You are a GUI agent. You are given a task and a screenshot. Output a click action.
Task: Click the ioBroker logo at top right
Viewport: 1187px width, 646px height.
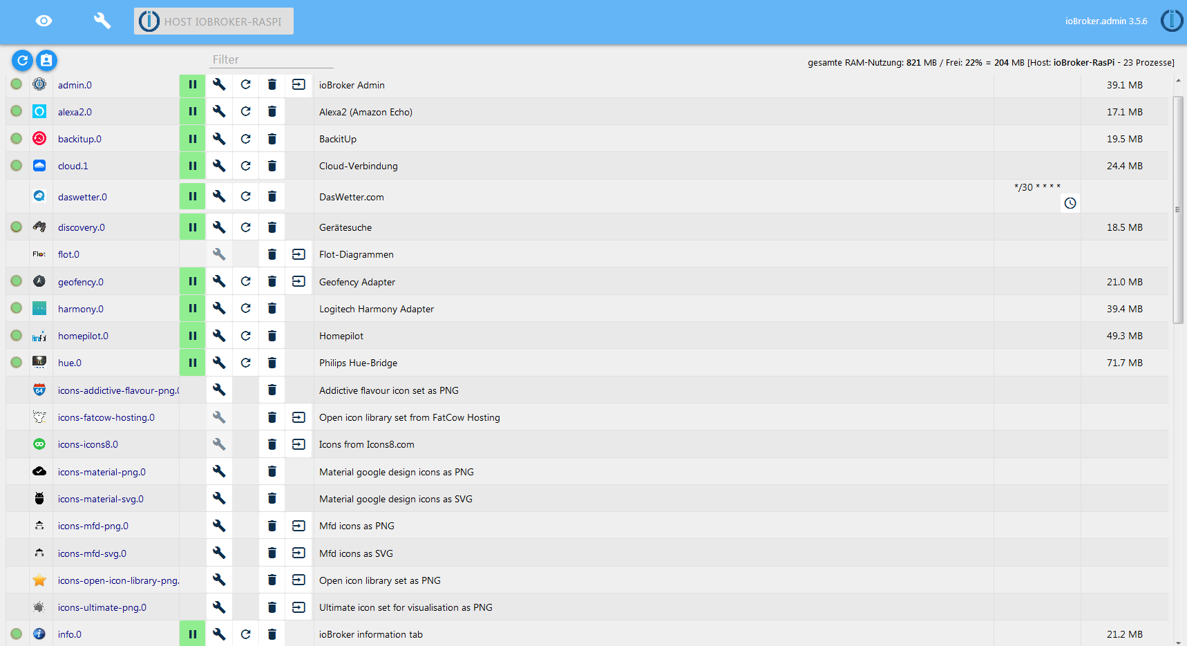(1172, 21)
